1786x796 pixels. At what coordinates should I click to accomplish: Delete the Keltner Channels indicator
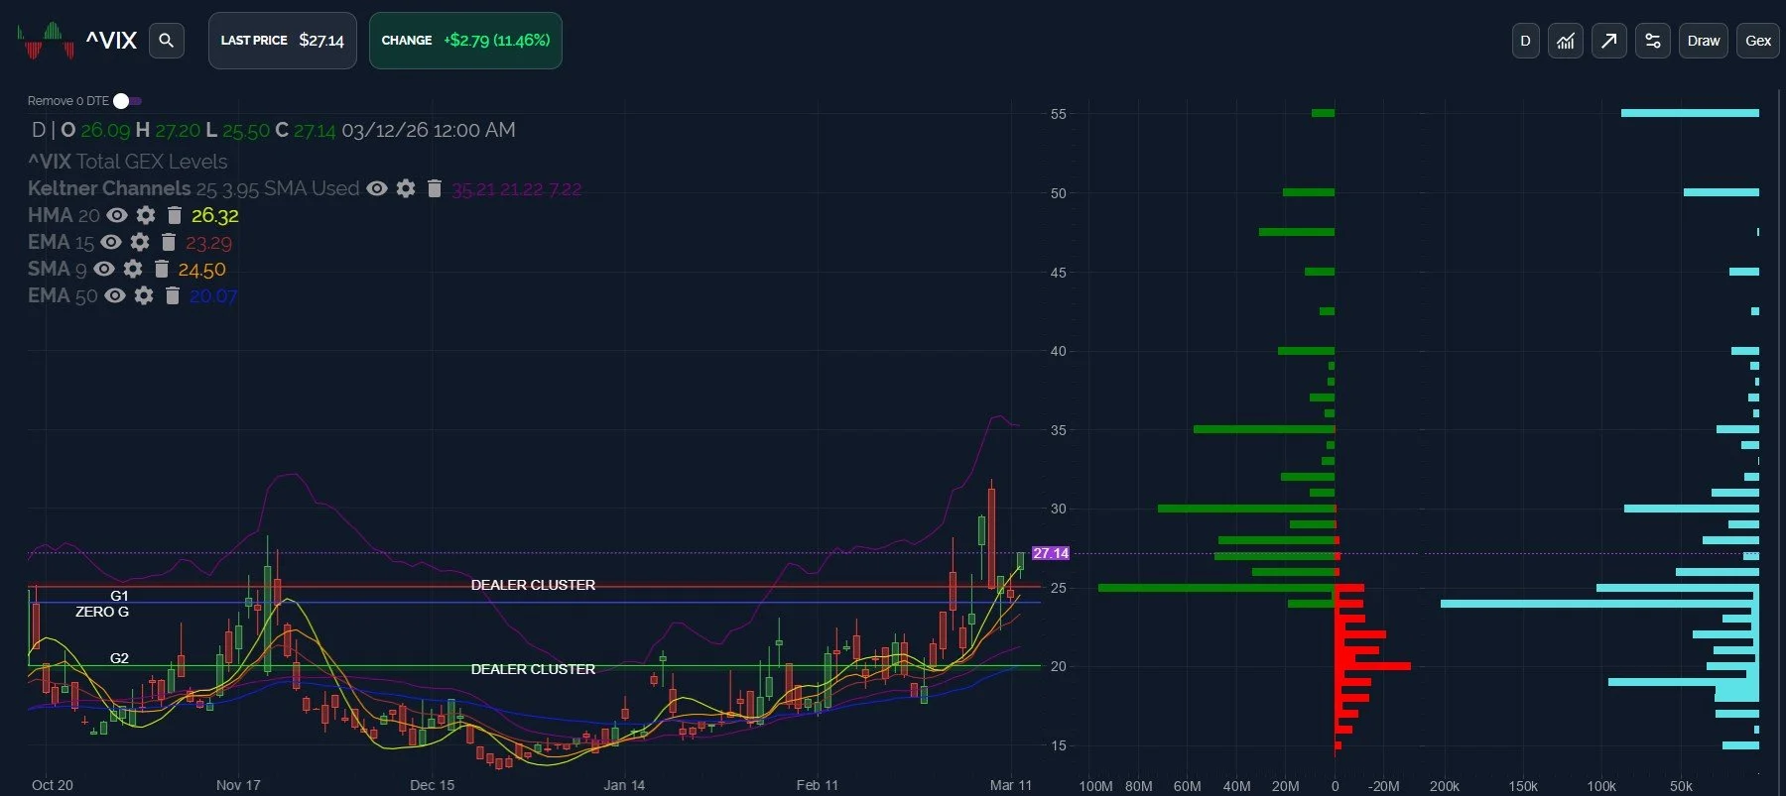pos(434,188)
